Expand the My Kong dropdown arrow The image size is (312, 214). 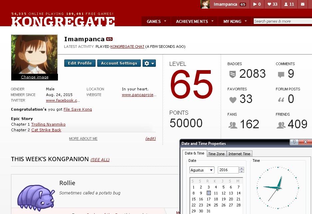[x=246, y=21]
